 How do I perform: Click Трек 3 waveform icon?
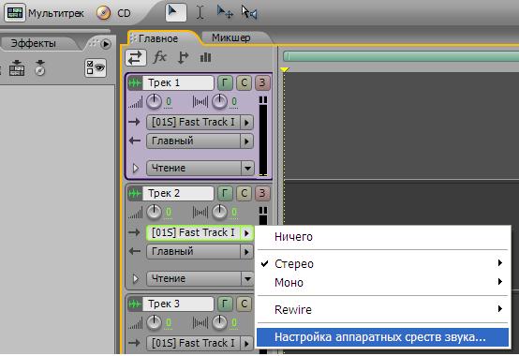click(135, 304)
